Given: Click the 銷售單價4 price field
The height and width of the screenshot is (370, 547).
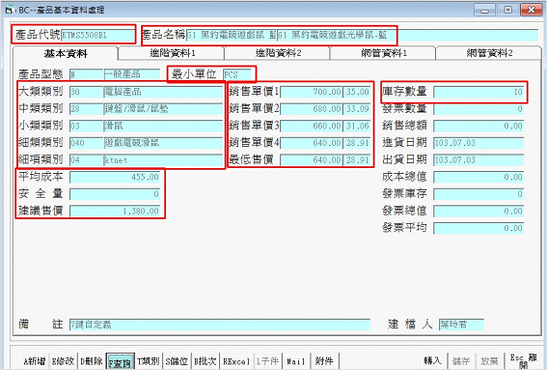Looking at the screenshot, I should pos(312,143).
